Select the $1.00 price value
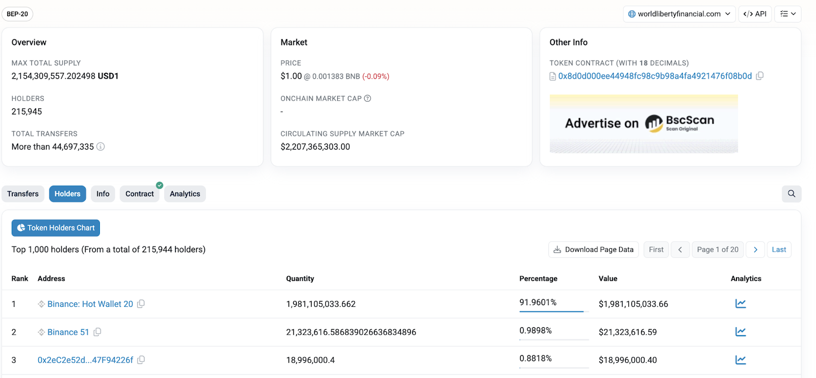This screenshot has height=378, width=816. pyautogui.click(x=291, y=76)
